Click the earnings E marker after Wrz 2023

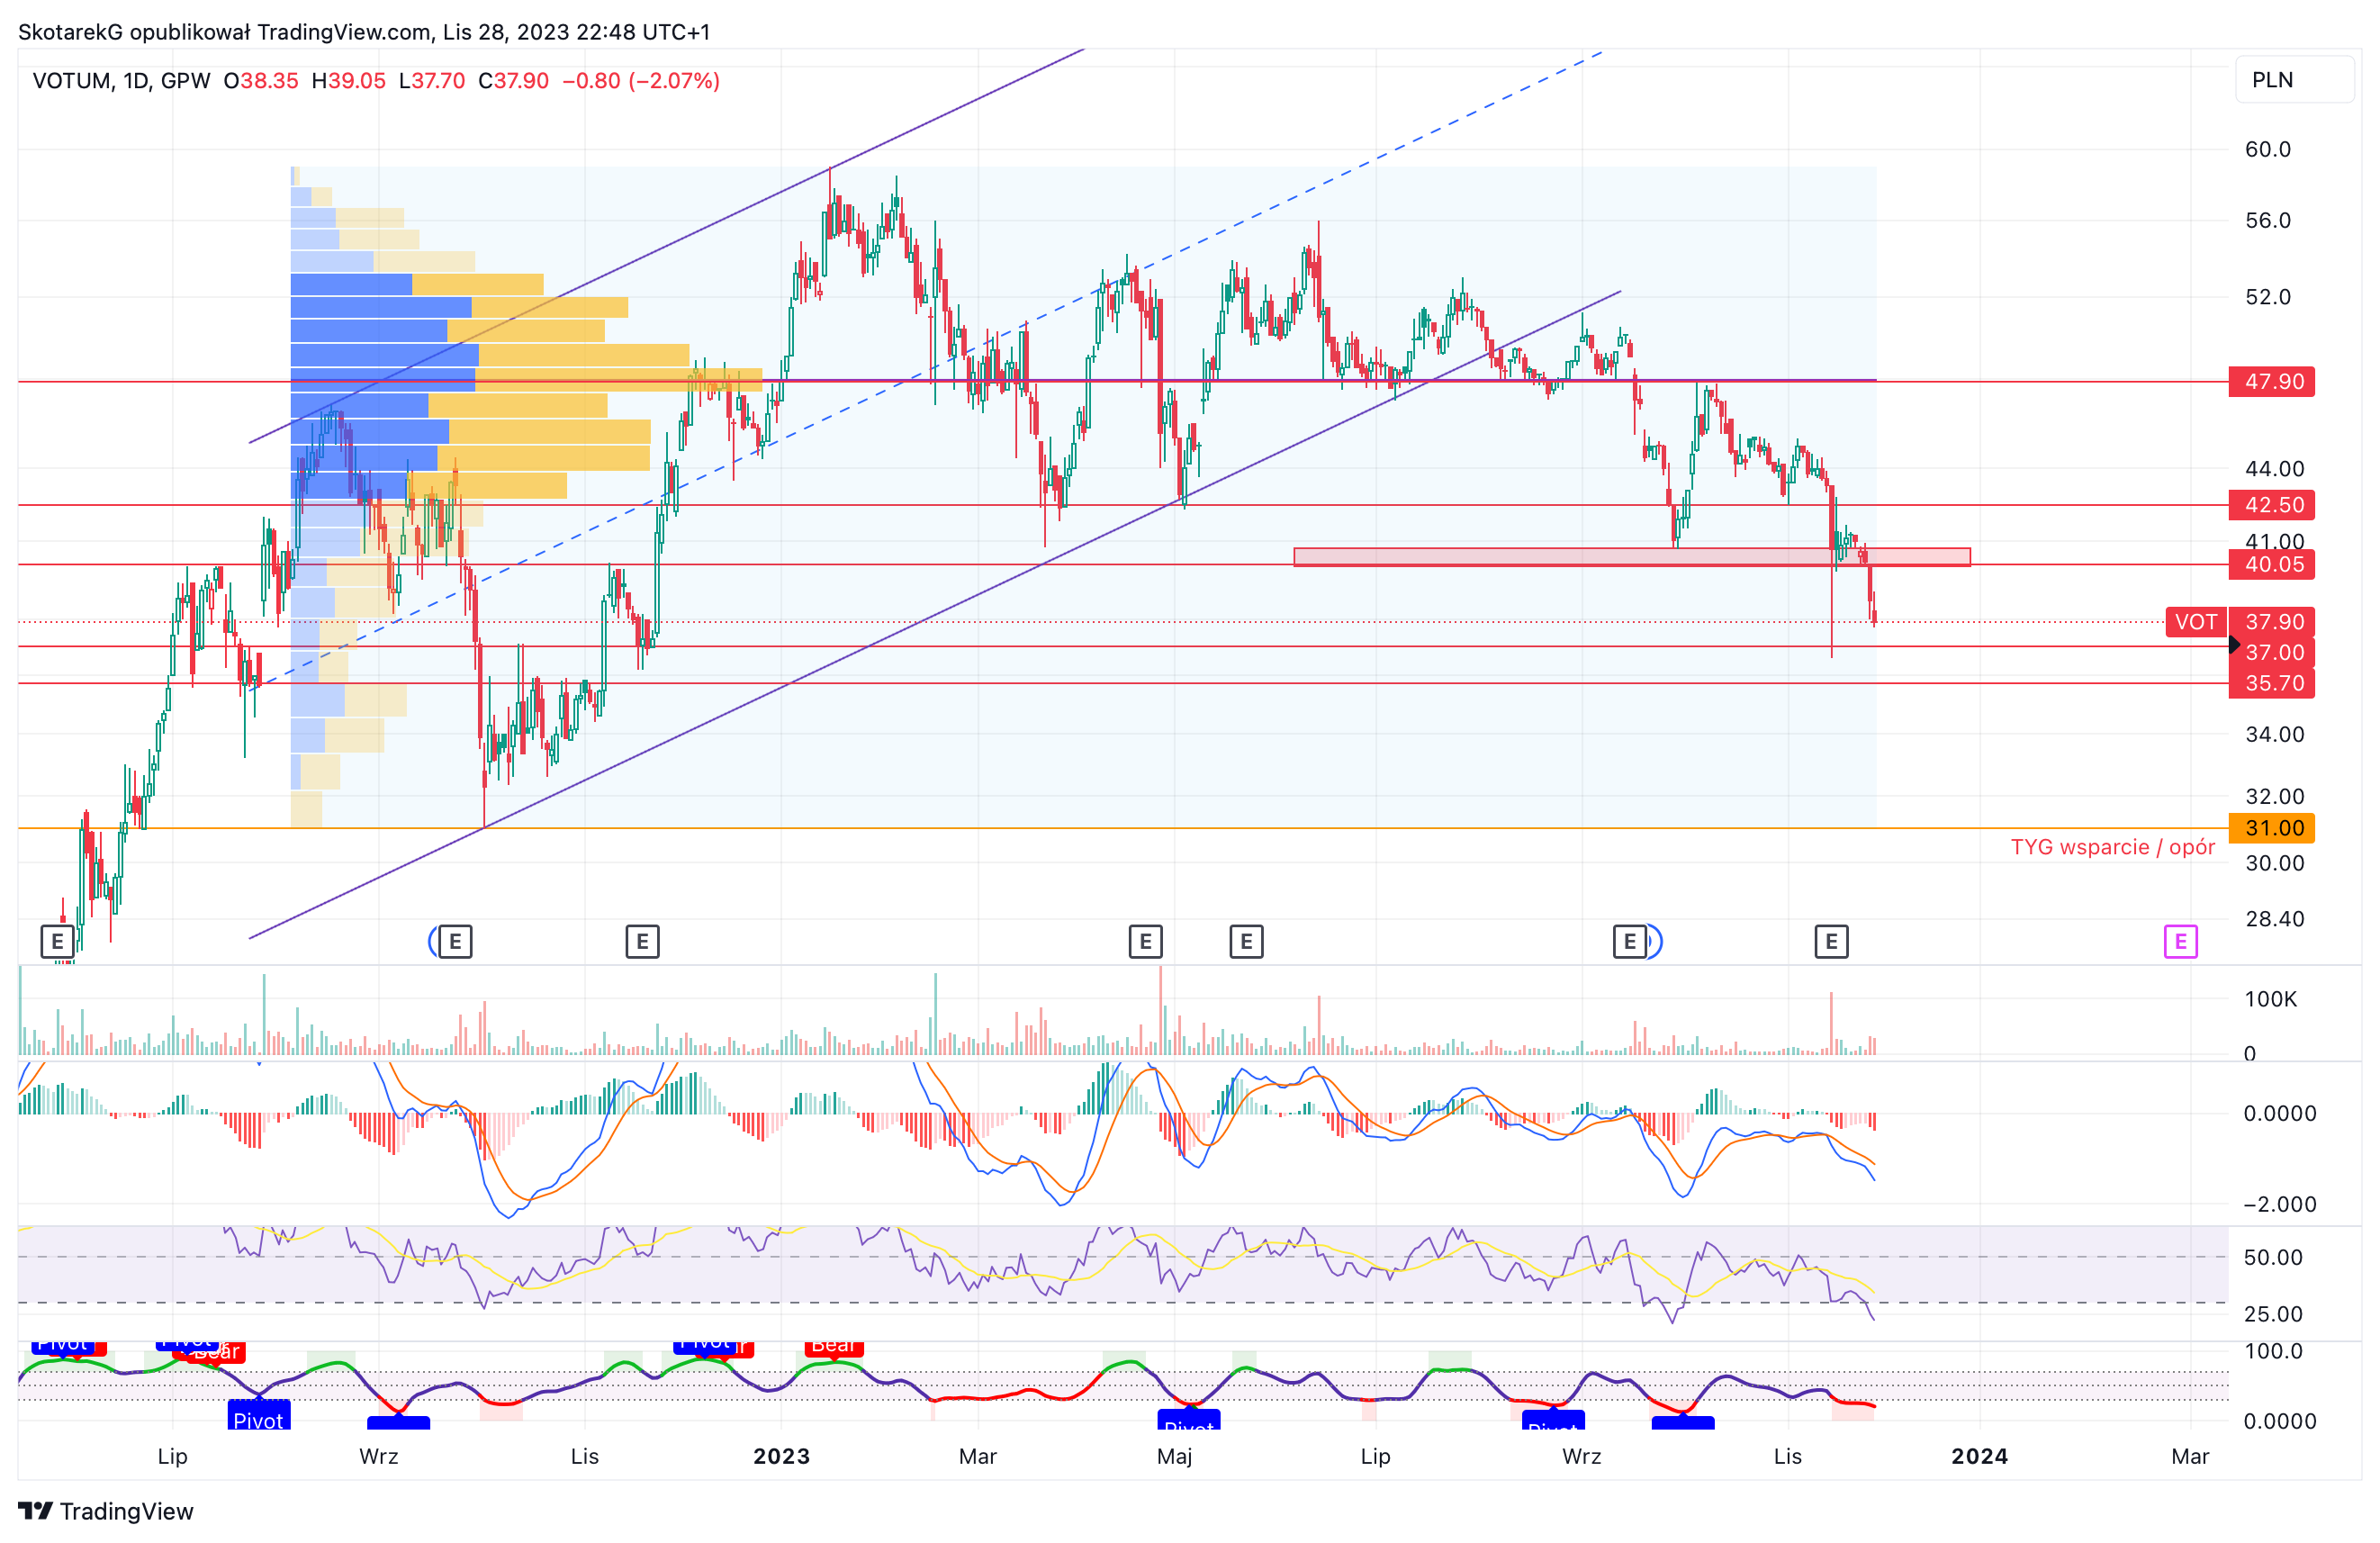(1629, 941)
